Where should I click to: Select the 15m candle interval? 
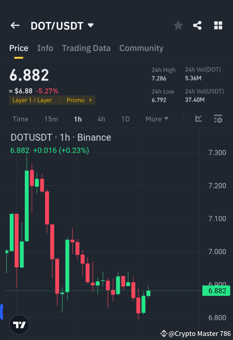pos(51,119)
